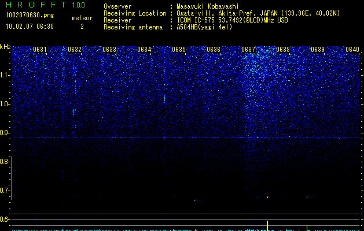Click the Receiving Location label
Screen dimensions: 364x231
[135, 13]
